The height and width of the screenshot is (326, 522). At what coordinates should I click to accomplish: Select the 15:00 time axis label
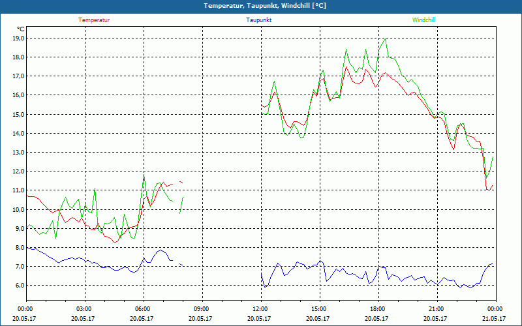click(318, 309)
